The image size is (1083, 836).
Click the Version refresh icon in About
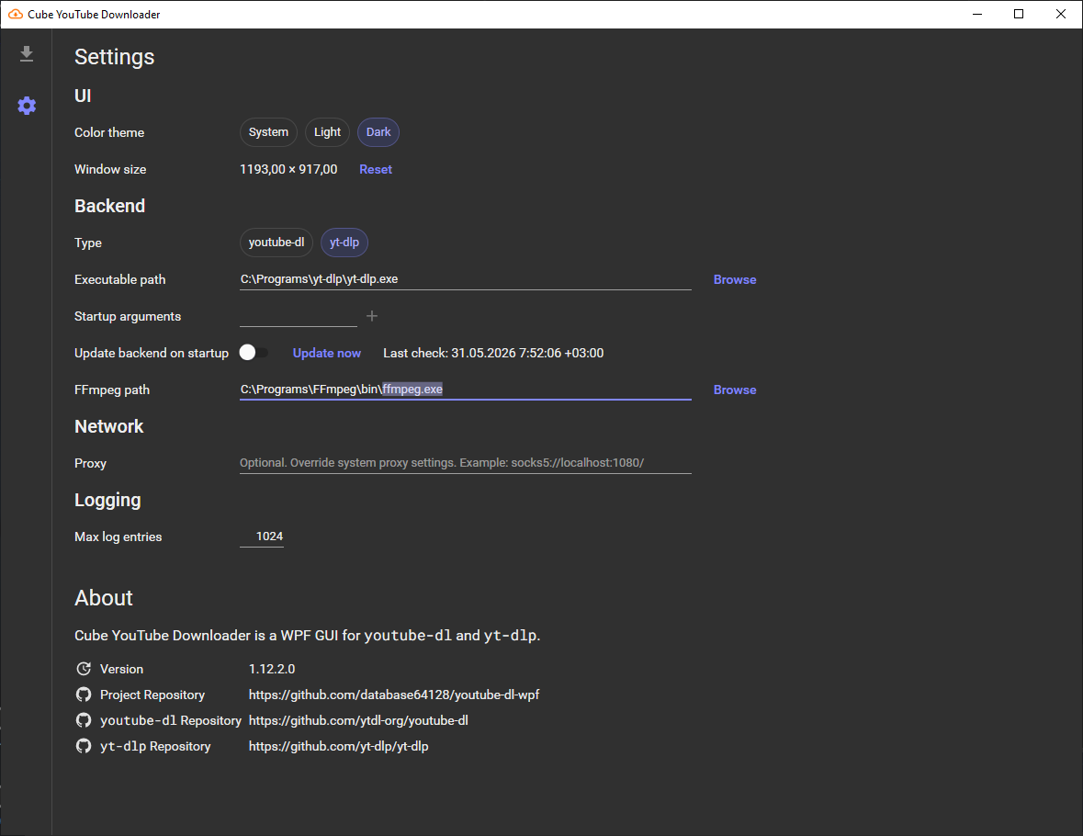[x=84, y=669]
